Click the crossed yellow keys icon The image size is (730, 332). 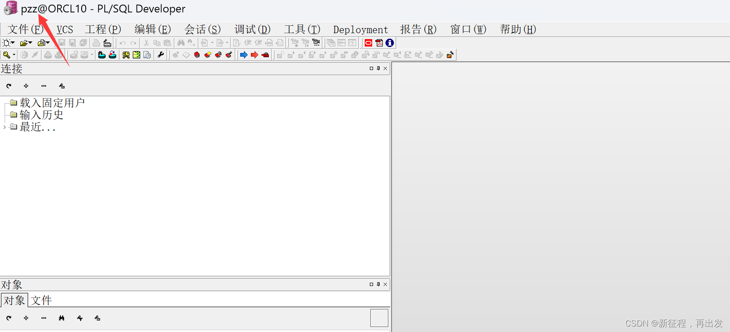[x=126, y=55]
